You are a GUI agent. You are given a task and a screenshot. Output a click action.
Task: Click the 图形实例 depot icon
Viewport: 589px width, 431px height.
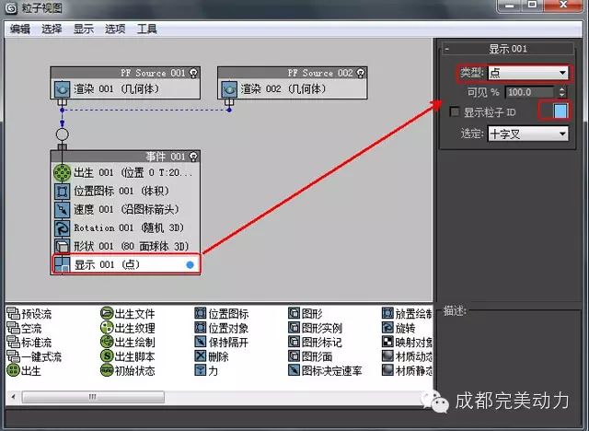(x=294, y=327)
